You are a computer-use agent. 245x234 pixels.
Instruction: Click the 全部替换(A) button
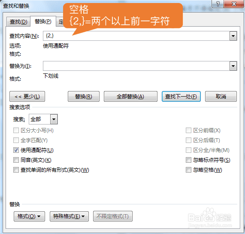(130, 97)
